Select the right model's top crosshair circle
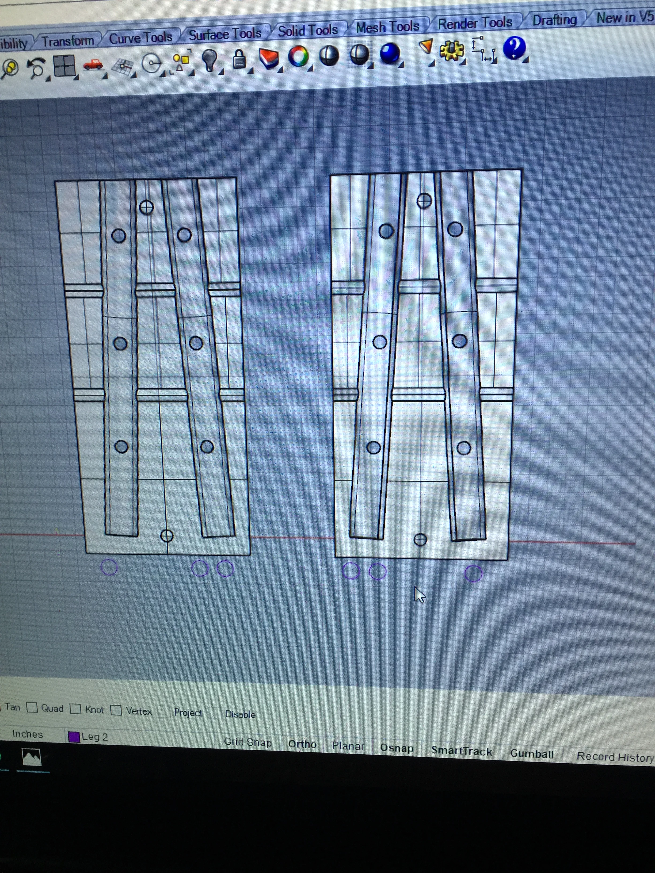Image resolution: width=655 pixels, height=873 pixels. pyautogui.click(x=424, y=201)
